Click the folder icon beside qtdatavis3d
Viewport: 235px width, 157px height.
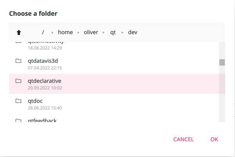pyautogui.click(x=18, y=61)
